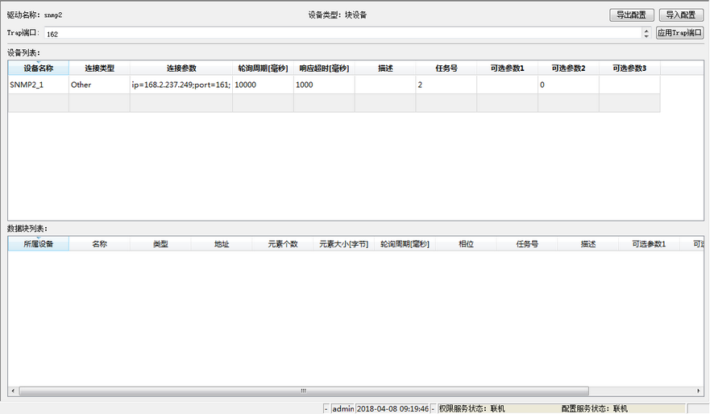Sort device list by 设备名称 column header
Screen dimensions: 710x414
(x=38, y=68)
